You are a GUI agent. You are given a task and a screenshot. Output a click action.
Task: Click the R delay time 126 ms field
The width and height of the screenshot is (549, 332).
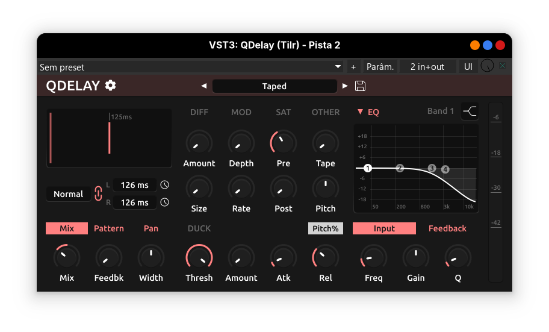[x=134, y=202]
